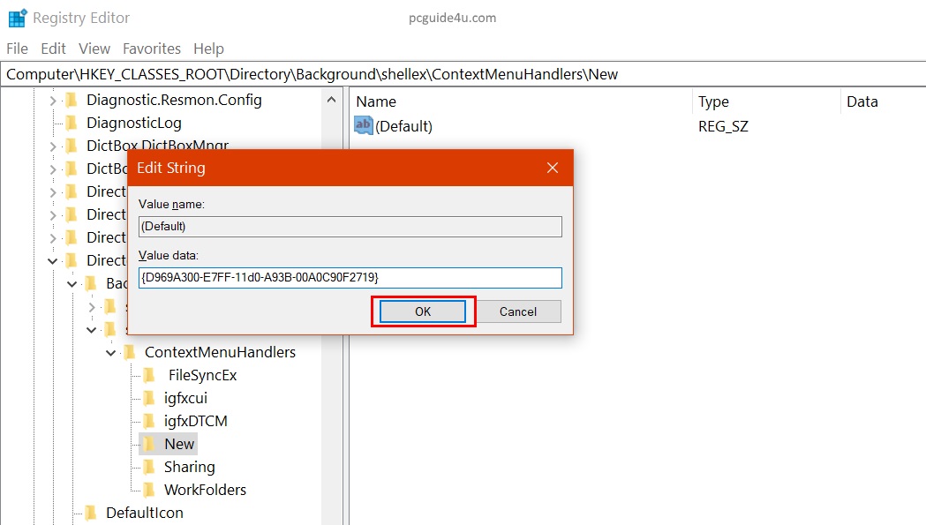Open the Favorites menu
The image size is (926, 525).
coord(151,49)
